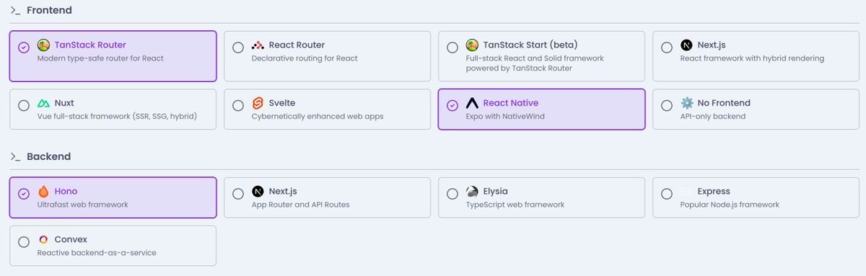The width and height of the screenshot is (866, 276).
Task: Click the orange Svelte logo icon
Action: pyautogui.click(x=258, y=104)
